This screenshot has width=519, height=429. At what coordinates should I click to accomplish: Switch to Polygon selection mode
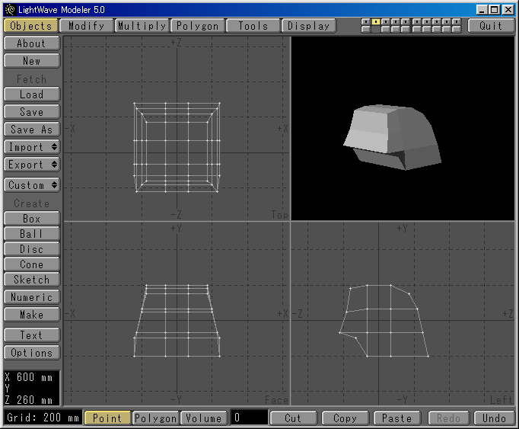[156, 418]
